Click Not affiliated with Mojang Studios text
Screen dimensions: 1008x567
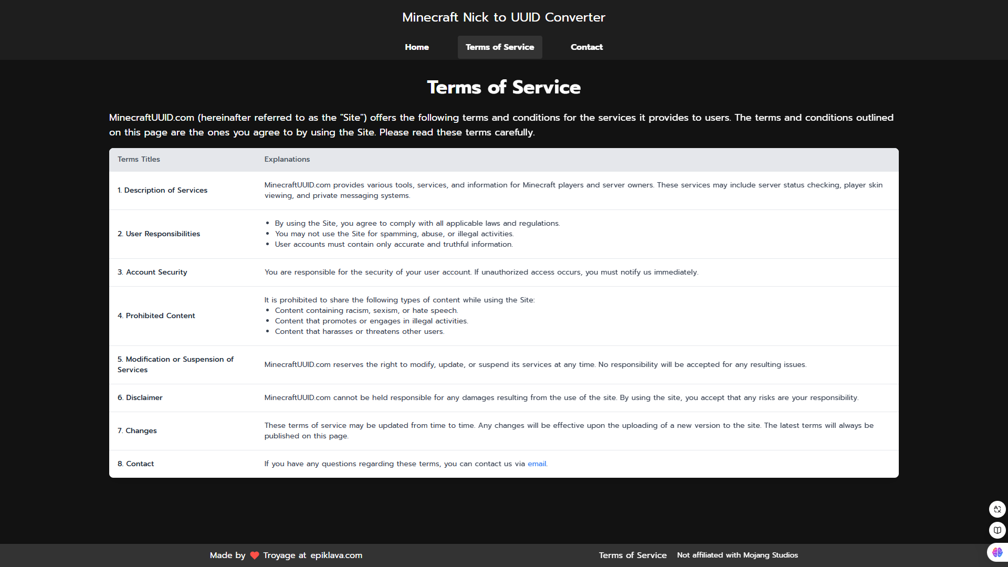pyautogui.click(x=737, y=555)
